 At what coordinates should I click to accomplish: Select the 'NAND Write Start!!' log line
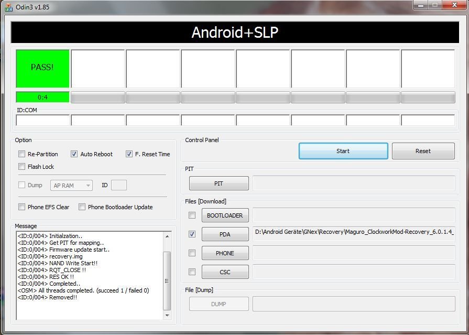coord(58,263)
